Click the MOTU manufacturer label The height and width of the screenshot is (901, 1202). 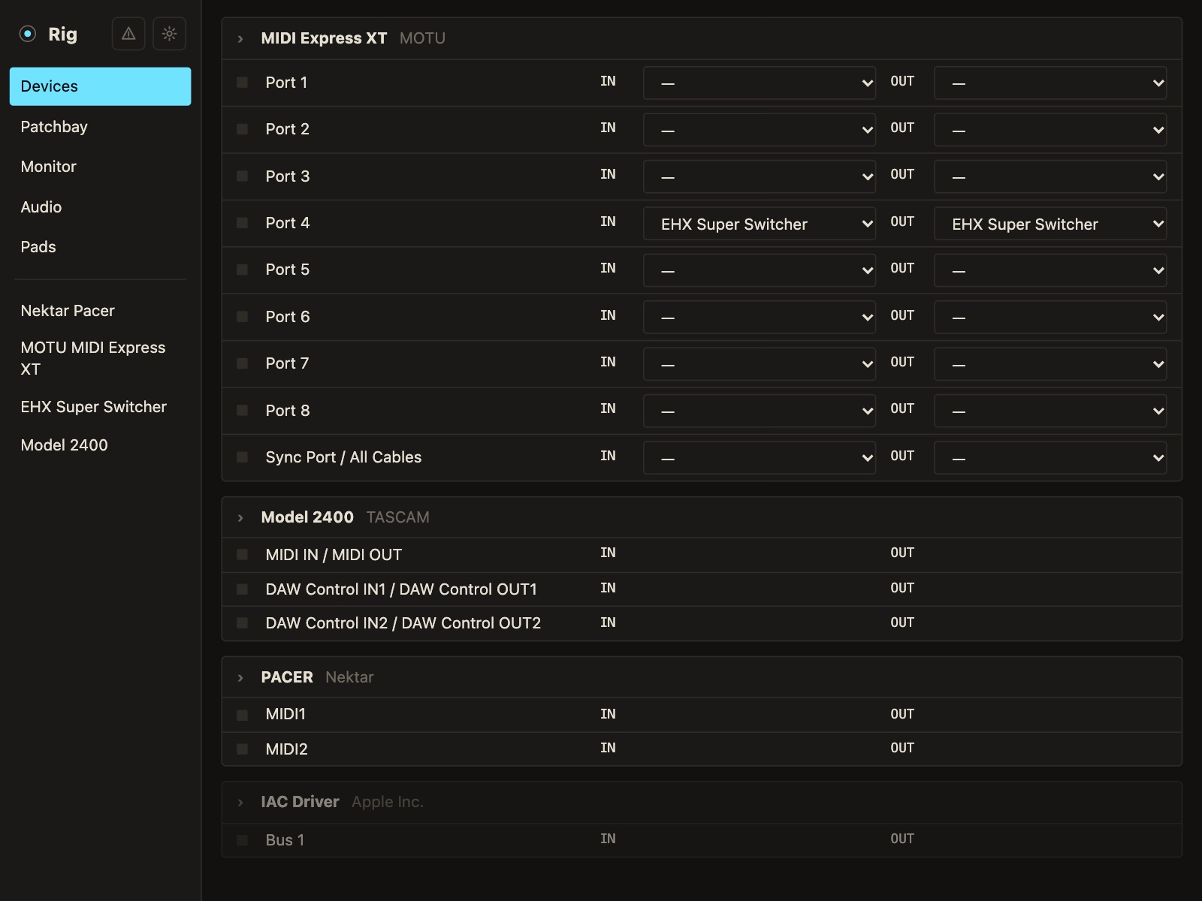pyautogui.click(x=422, y=38)
